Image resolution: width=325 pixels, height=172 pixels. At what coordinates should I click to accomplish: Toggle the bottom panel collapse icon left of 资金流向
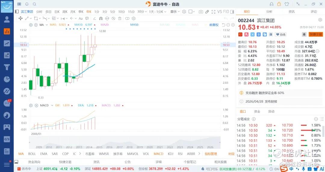16,162
